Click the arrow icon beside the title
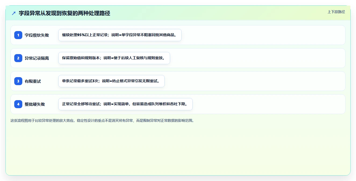Screen dimensions: 356x181 pos(14,13)
